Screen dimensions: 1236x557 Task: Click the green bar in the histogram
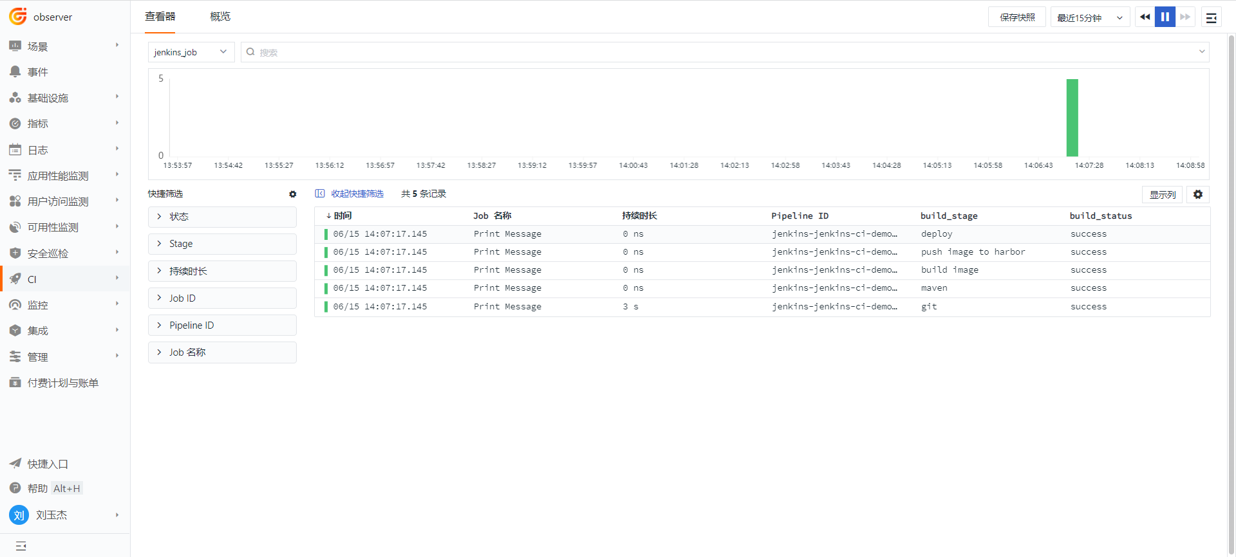click(x=1072, y=118)
